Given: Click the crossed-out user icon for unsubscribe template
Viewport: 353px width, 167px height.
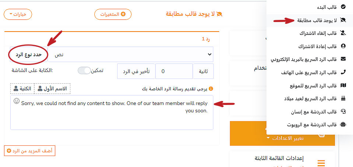Looking at the screenshot, I should click(x=343, y=33).
